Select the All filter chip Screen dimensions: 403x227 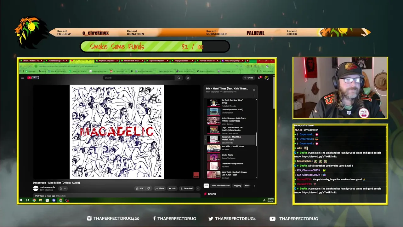[x=206, y=186]
